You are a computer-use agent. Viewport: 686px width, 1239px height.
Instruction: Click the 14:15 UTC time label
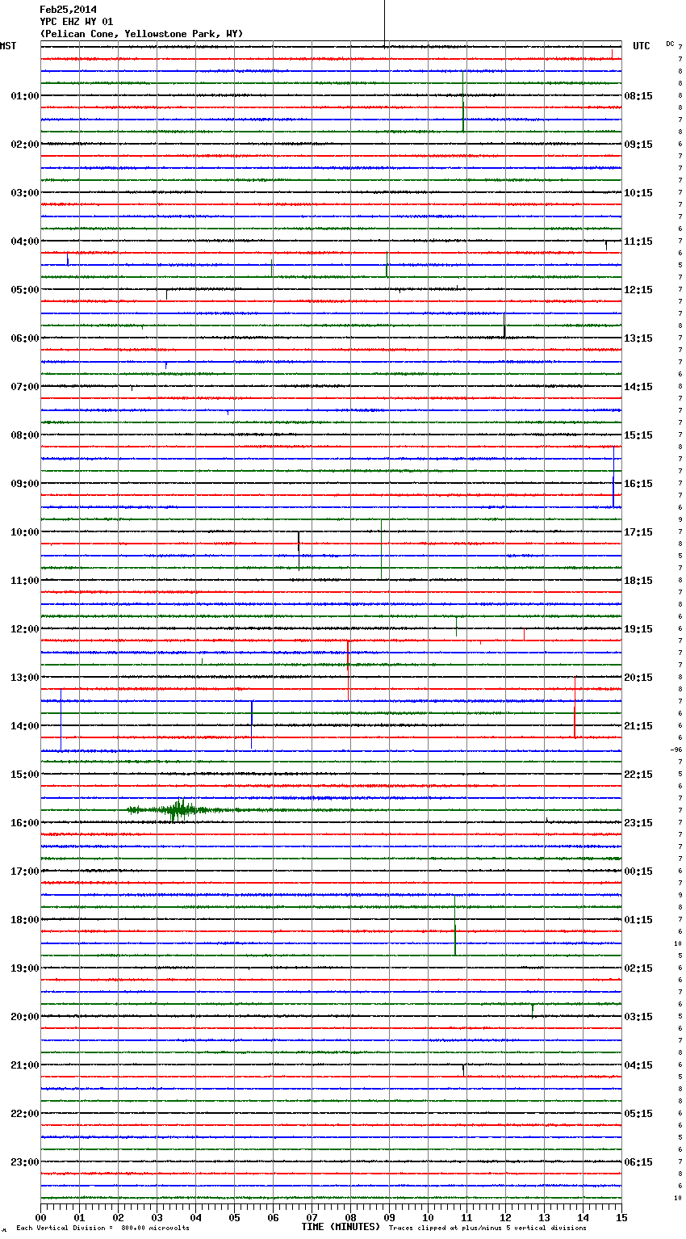point(638,387)
